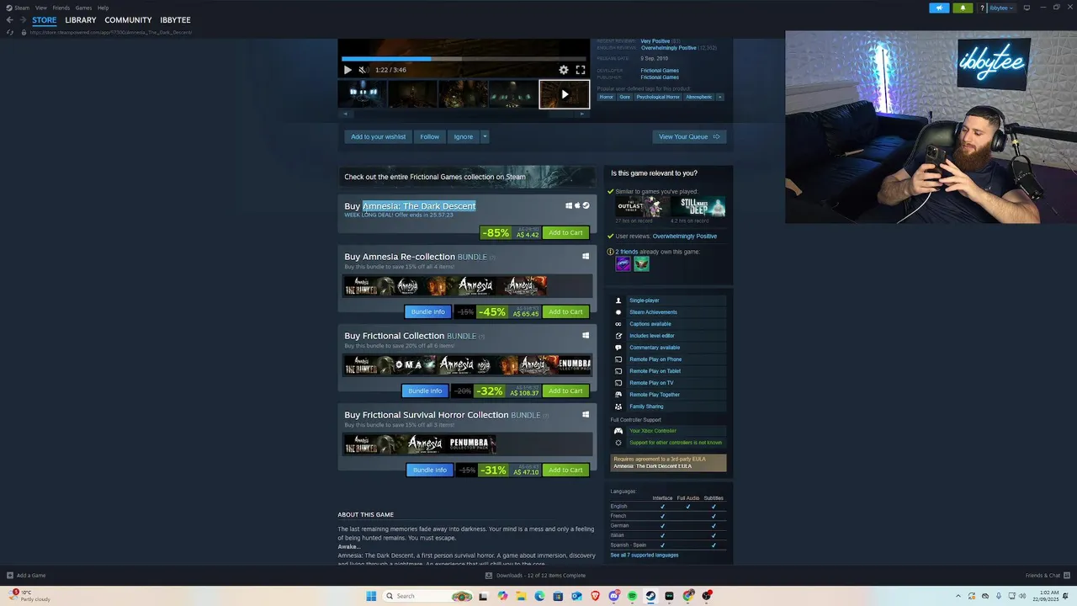1077x606 pixels.
Task: Select the selected video thumbnail with play icon
Action: (x=564, y=93)
